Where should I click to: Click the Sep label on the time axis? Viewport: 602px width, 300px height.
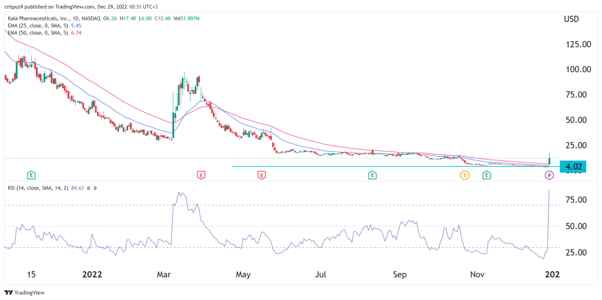(400, 275)
